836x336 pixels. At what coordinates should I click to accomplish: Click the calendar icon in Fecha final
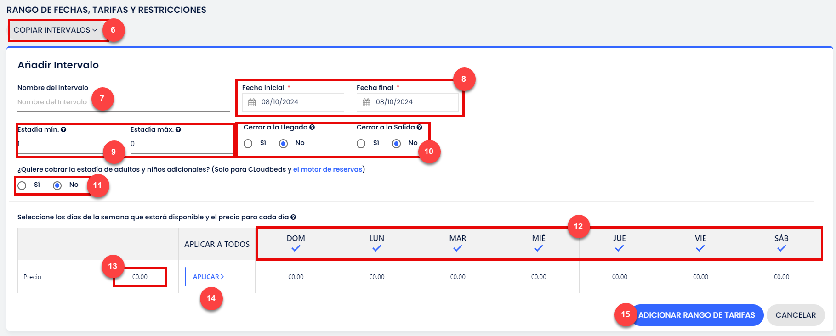coord(366,102)
